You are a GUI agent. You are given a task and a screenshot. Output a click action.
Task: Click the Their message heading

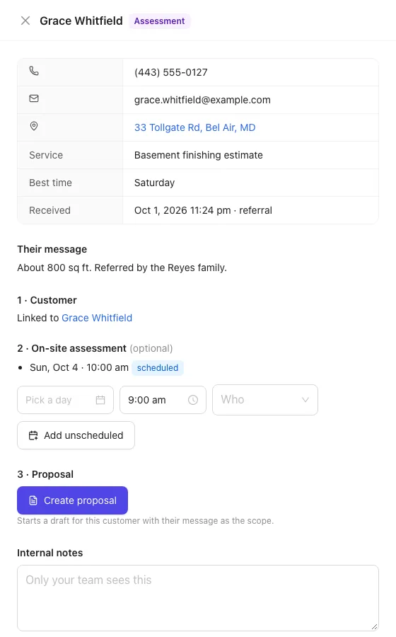[x=52, y=249]
